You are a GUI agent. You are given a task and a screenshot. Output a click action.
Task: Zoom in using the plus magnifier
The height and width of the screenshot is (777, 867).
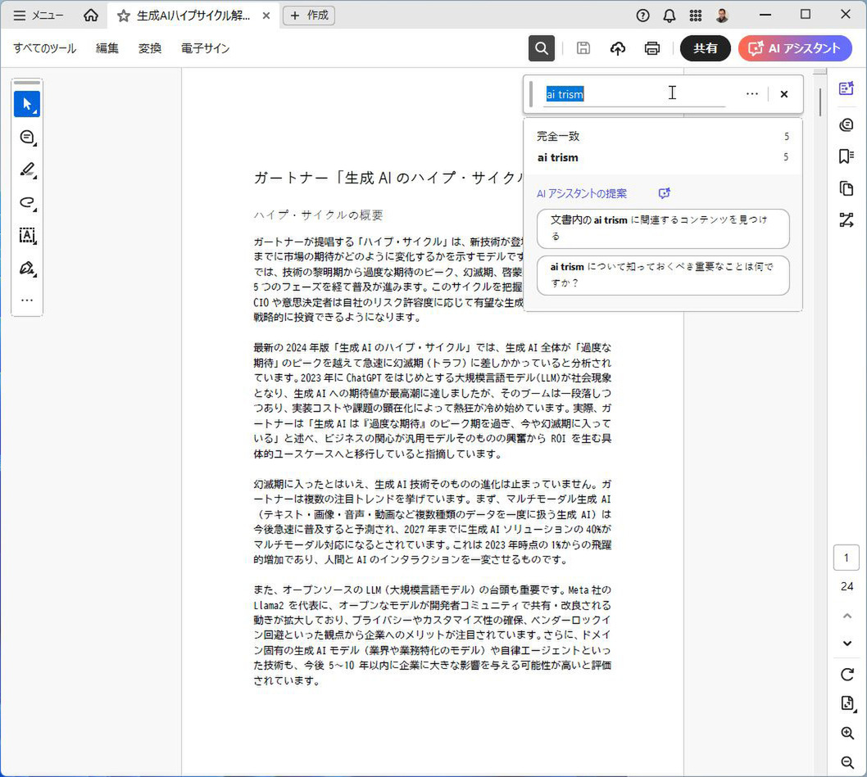click(847, 734)
